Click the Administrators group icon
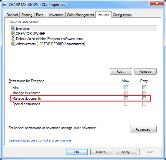The width and height of the screenshot is (166, 160). [13, 44]
